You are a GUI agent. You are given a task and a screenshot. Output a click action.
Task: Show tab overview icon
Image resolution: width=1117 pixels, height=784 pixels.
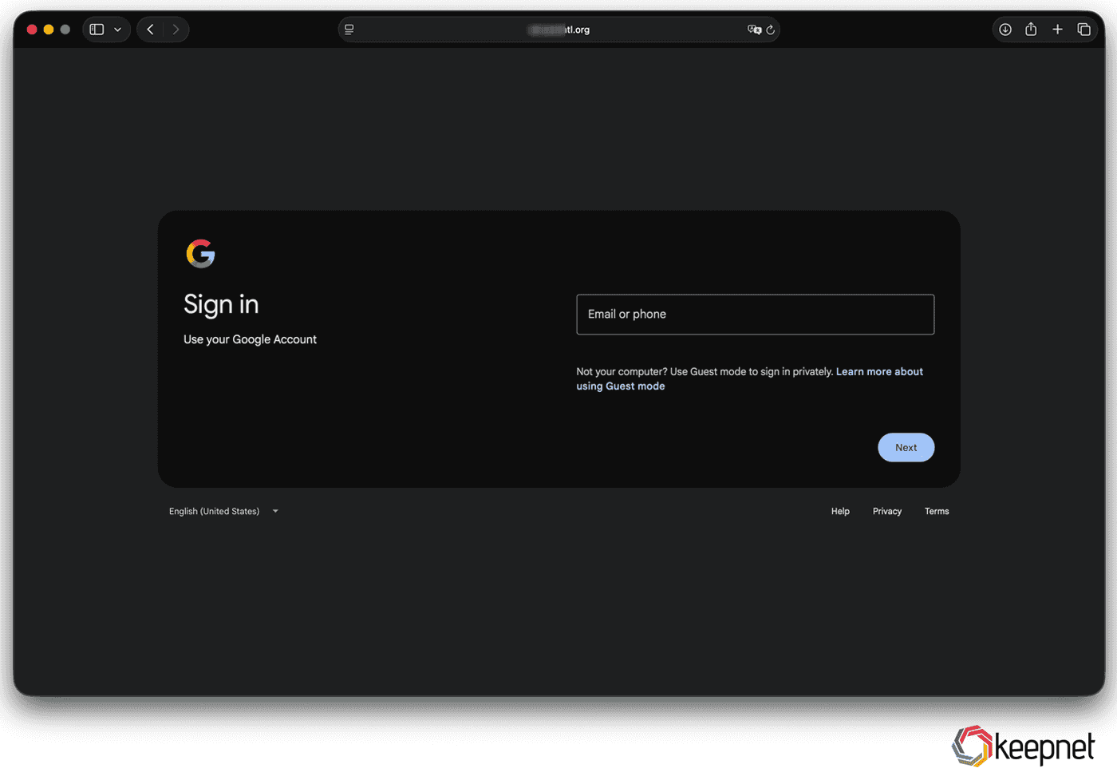(x=1083, y=30)
